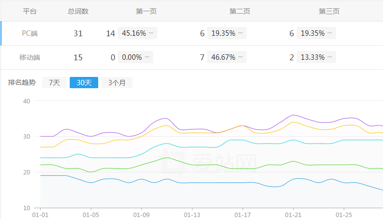
Task: Click the dash icon beside 0.00%
Action: pos(147,57)
